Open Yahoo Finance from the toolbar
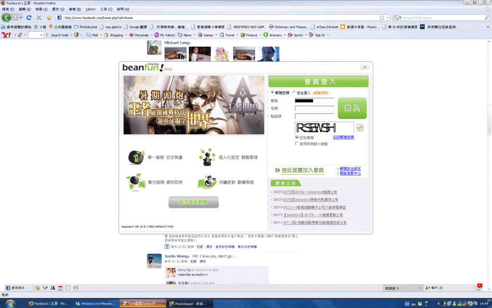The width and height of the screenshot is (492, 308). (249, 35)
